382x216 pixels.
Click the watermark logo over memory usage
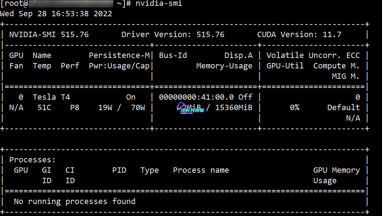190,108
